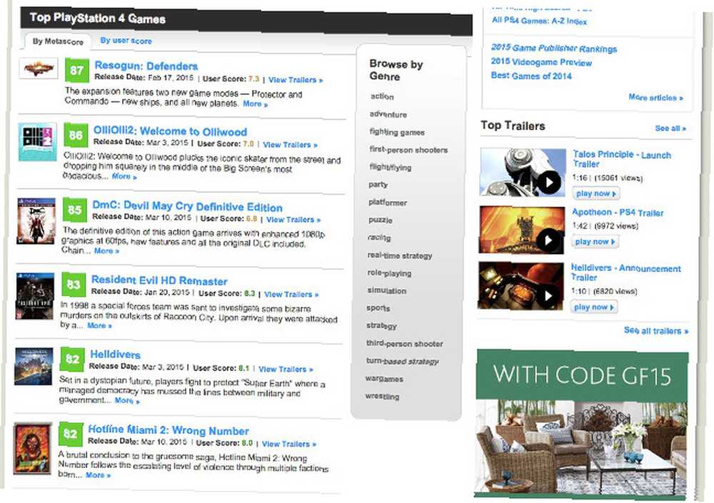Click the 82 Metascore badge for Hotline Miami 2
Image resolution: width=714 pixels, height=503 pixels.
point(71,434)
